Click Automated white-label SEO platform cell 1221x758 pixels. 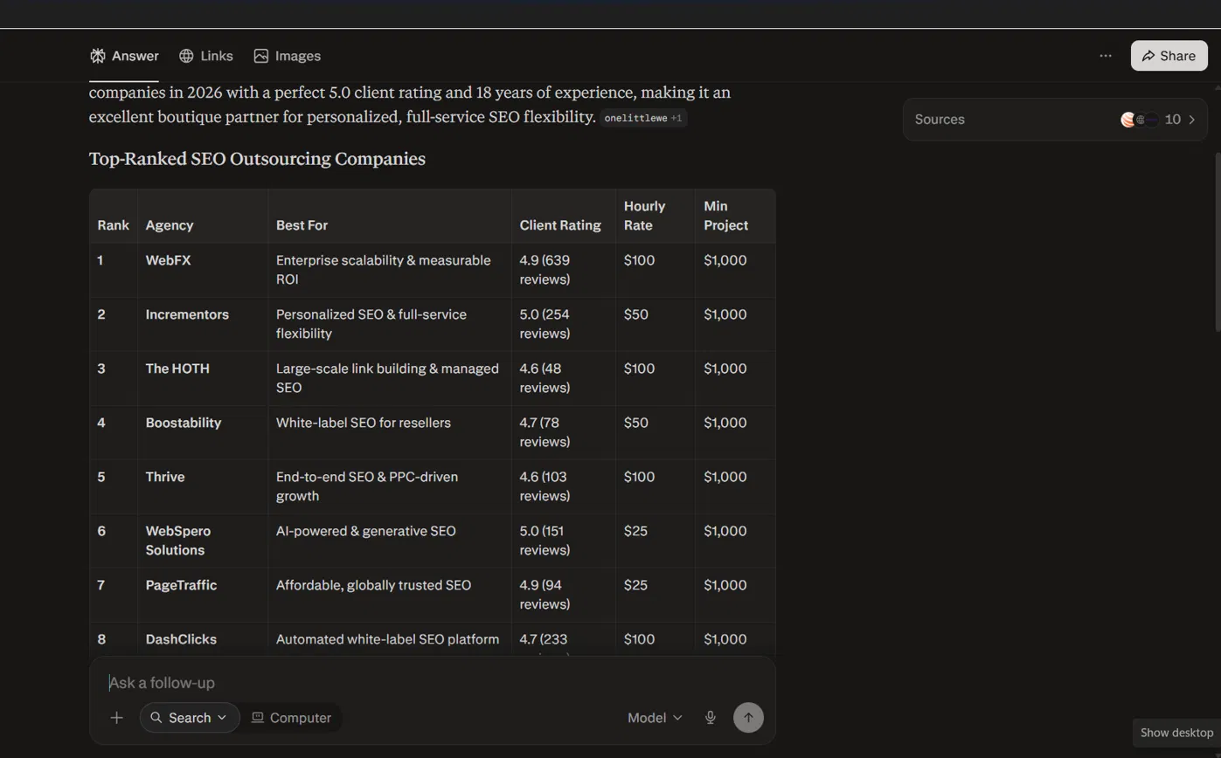(x=390, y=639)
